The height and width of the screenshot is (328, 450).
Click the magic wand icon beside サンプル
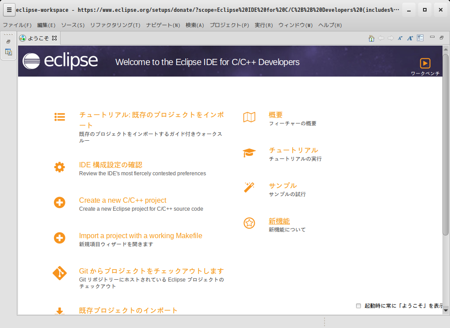tap(249, 187)
